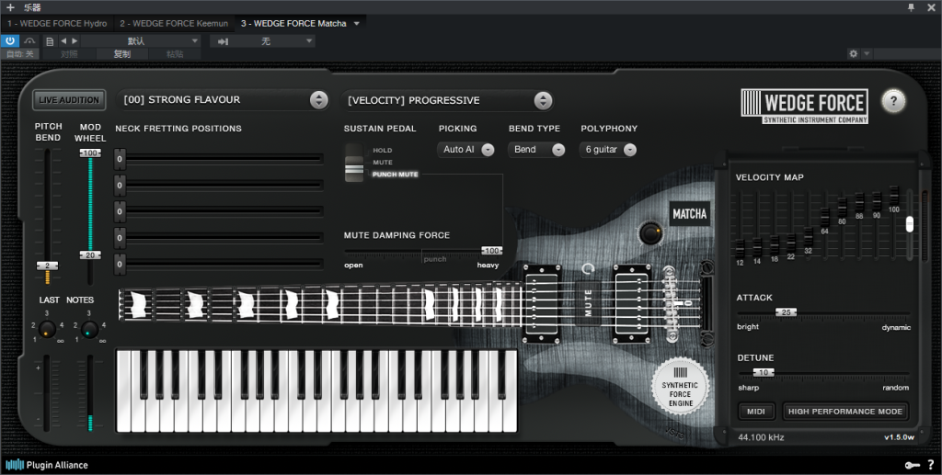The image size is (942, 475).
Task: Select MUTE sustain pedal mode
Action: 383,163
